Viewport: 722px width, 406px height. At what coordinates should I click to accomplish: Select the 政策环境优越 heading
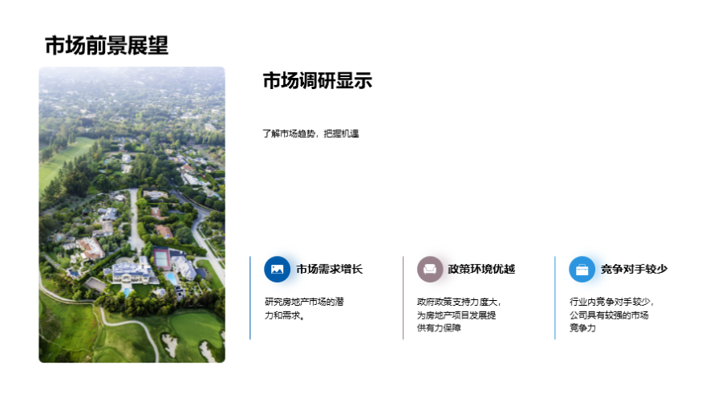481,270
